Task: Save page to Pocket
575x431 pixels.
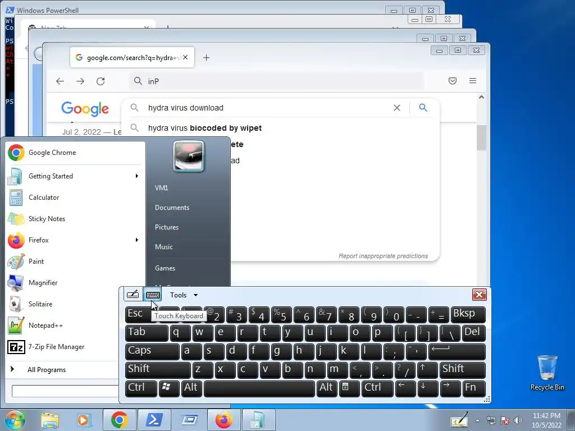Action: click(453, 81)
